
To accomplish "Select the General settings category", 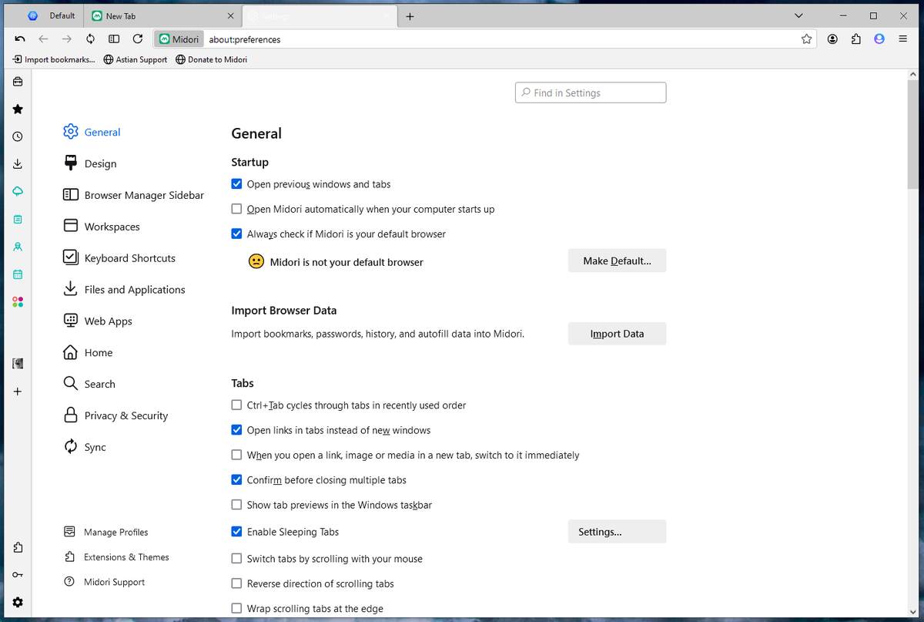I will [92, 132].
